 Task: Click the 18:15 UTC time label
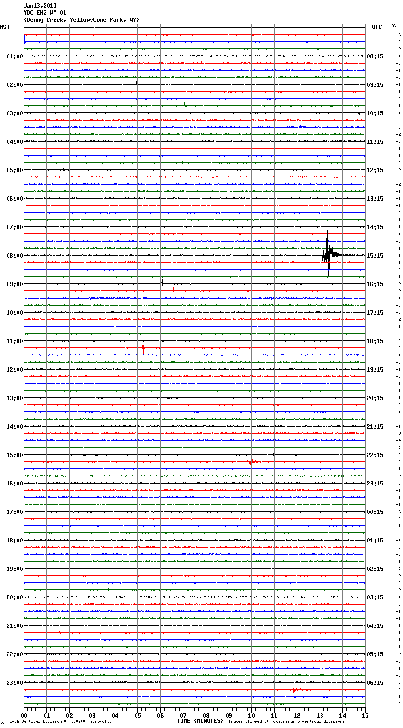coord(375,341)
